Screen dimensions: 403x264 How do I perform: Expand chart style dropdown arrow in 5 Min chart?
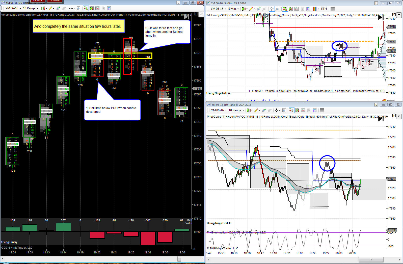coord(246,9)
